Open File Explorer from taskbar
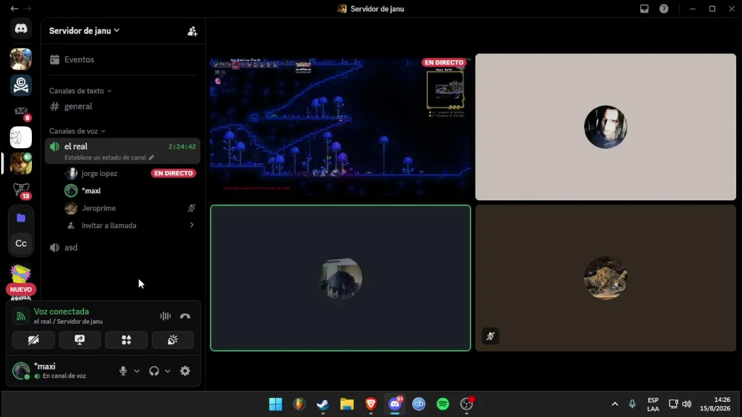The width and height of the screenshot is (742, 417). coord(347,404)
